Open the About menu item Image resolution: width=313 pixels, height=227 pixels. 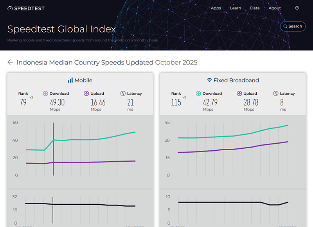(275, 8)
